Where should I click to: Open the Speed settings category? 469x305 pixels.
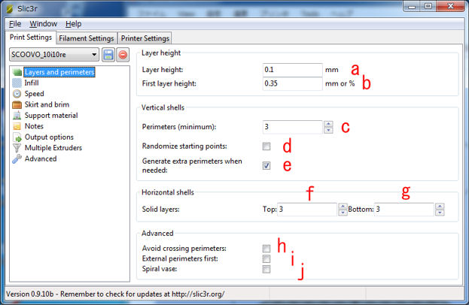point(34,94)
